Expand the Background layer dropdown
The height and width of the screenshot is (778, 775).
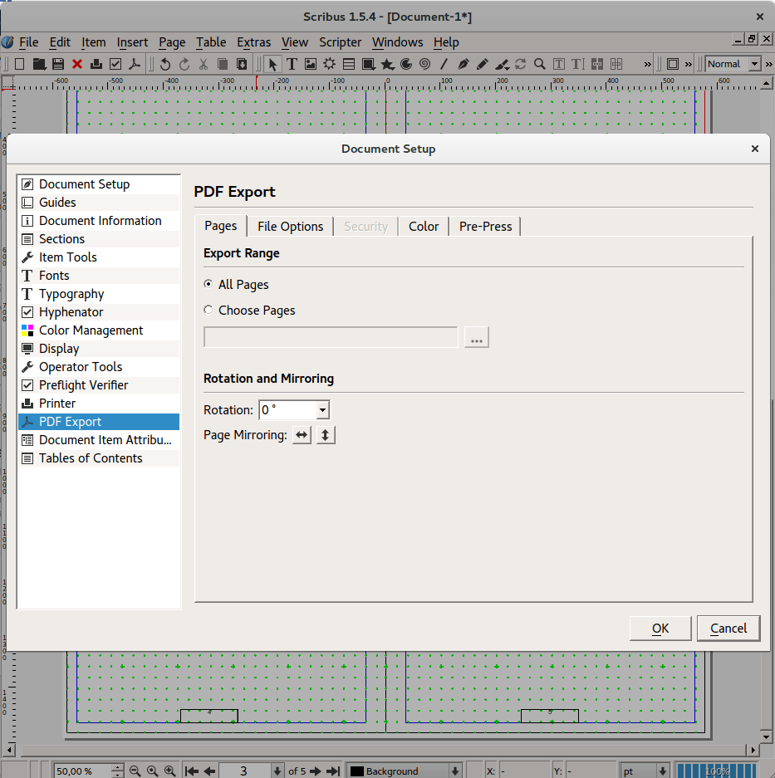pos(404,771)
